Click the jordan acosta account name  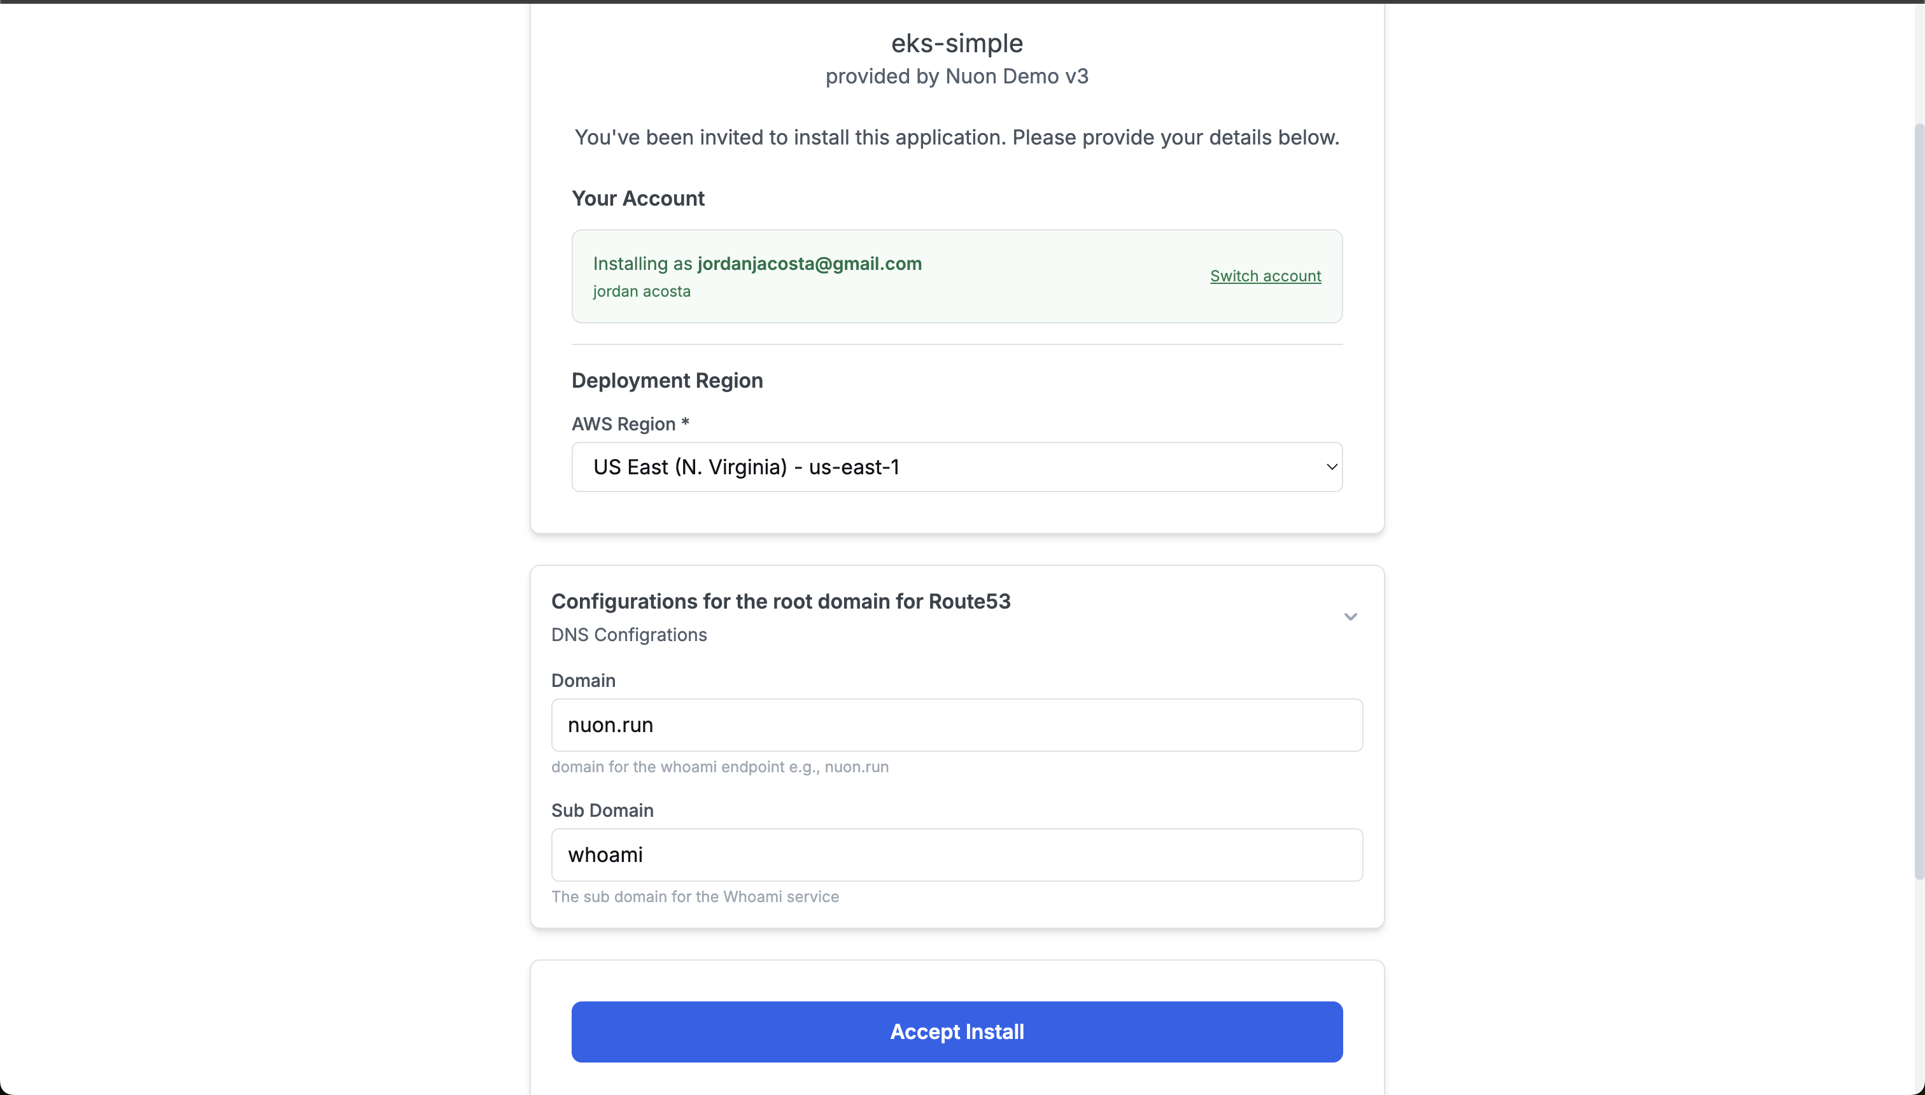642,291
